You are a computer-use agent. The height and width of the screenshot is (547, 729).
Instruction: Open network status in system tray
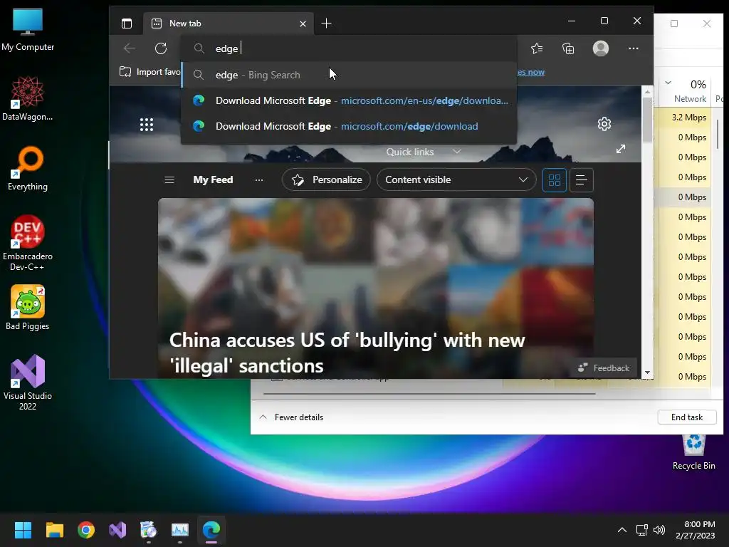tap(642, 530)
